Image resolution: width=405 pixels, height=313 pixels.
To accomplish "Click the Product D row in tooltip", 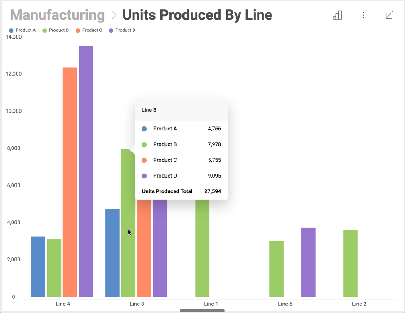I will point(182,176).
